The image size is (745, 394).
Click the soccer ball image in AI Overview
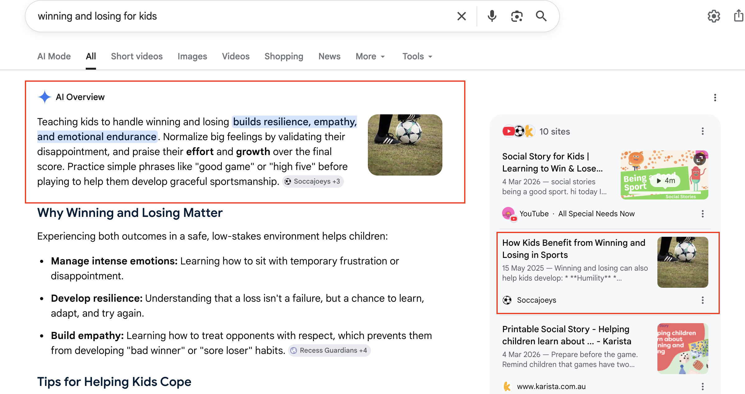pos(405,145)
